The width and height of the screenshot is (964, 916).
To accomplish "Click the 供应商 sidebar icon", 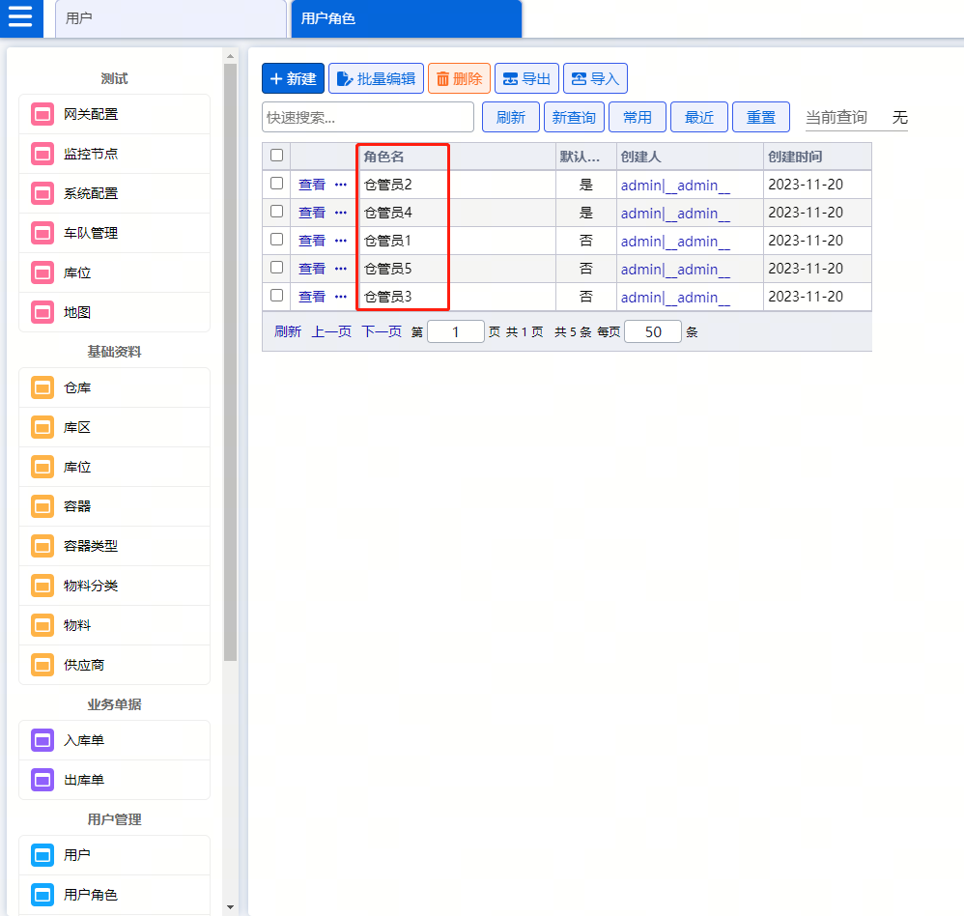I will pos(43,666).
